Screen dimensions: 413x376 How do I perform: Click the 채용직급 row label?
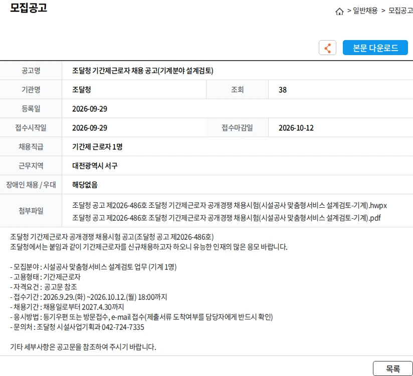(31, 147)
